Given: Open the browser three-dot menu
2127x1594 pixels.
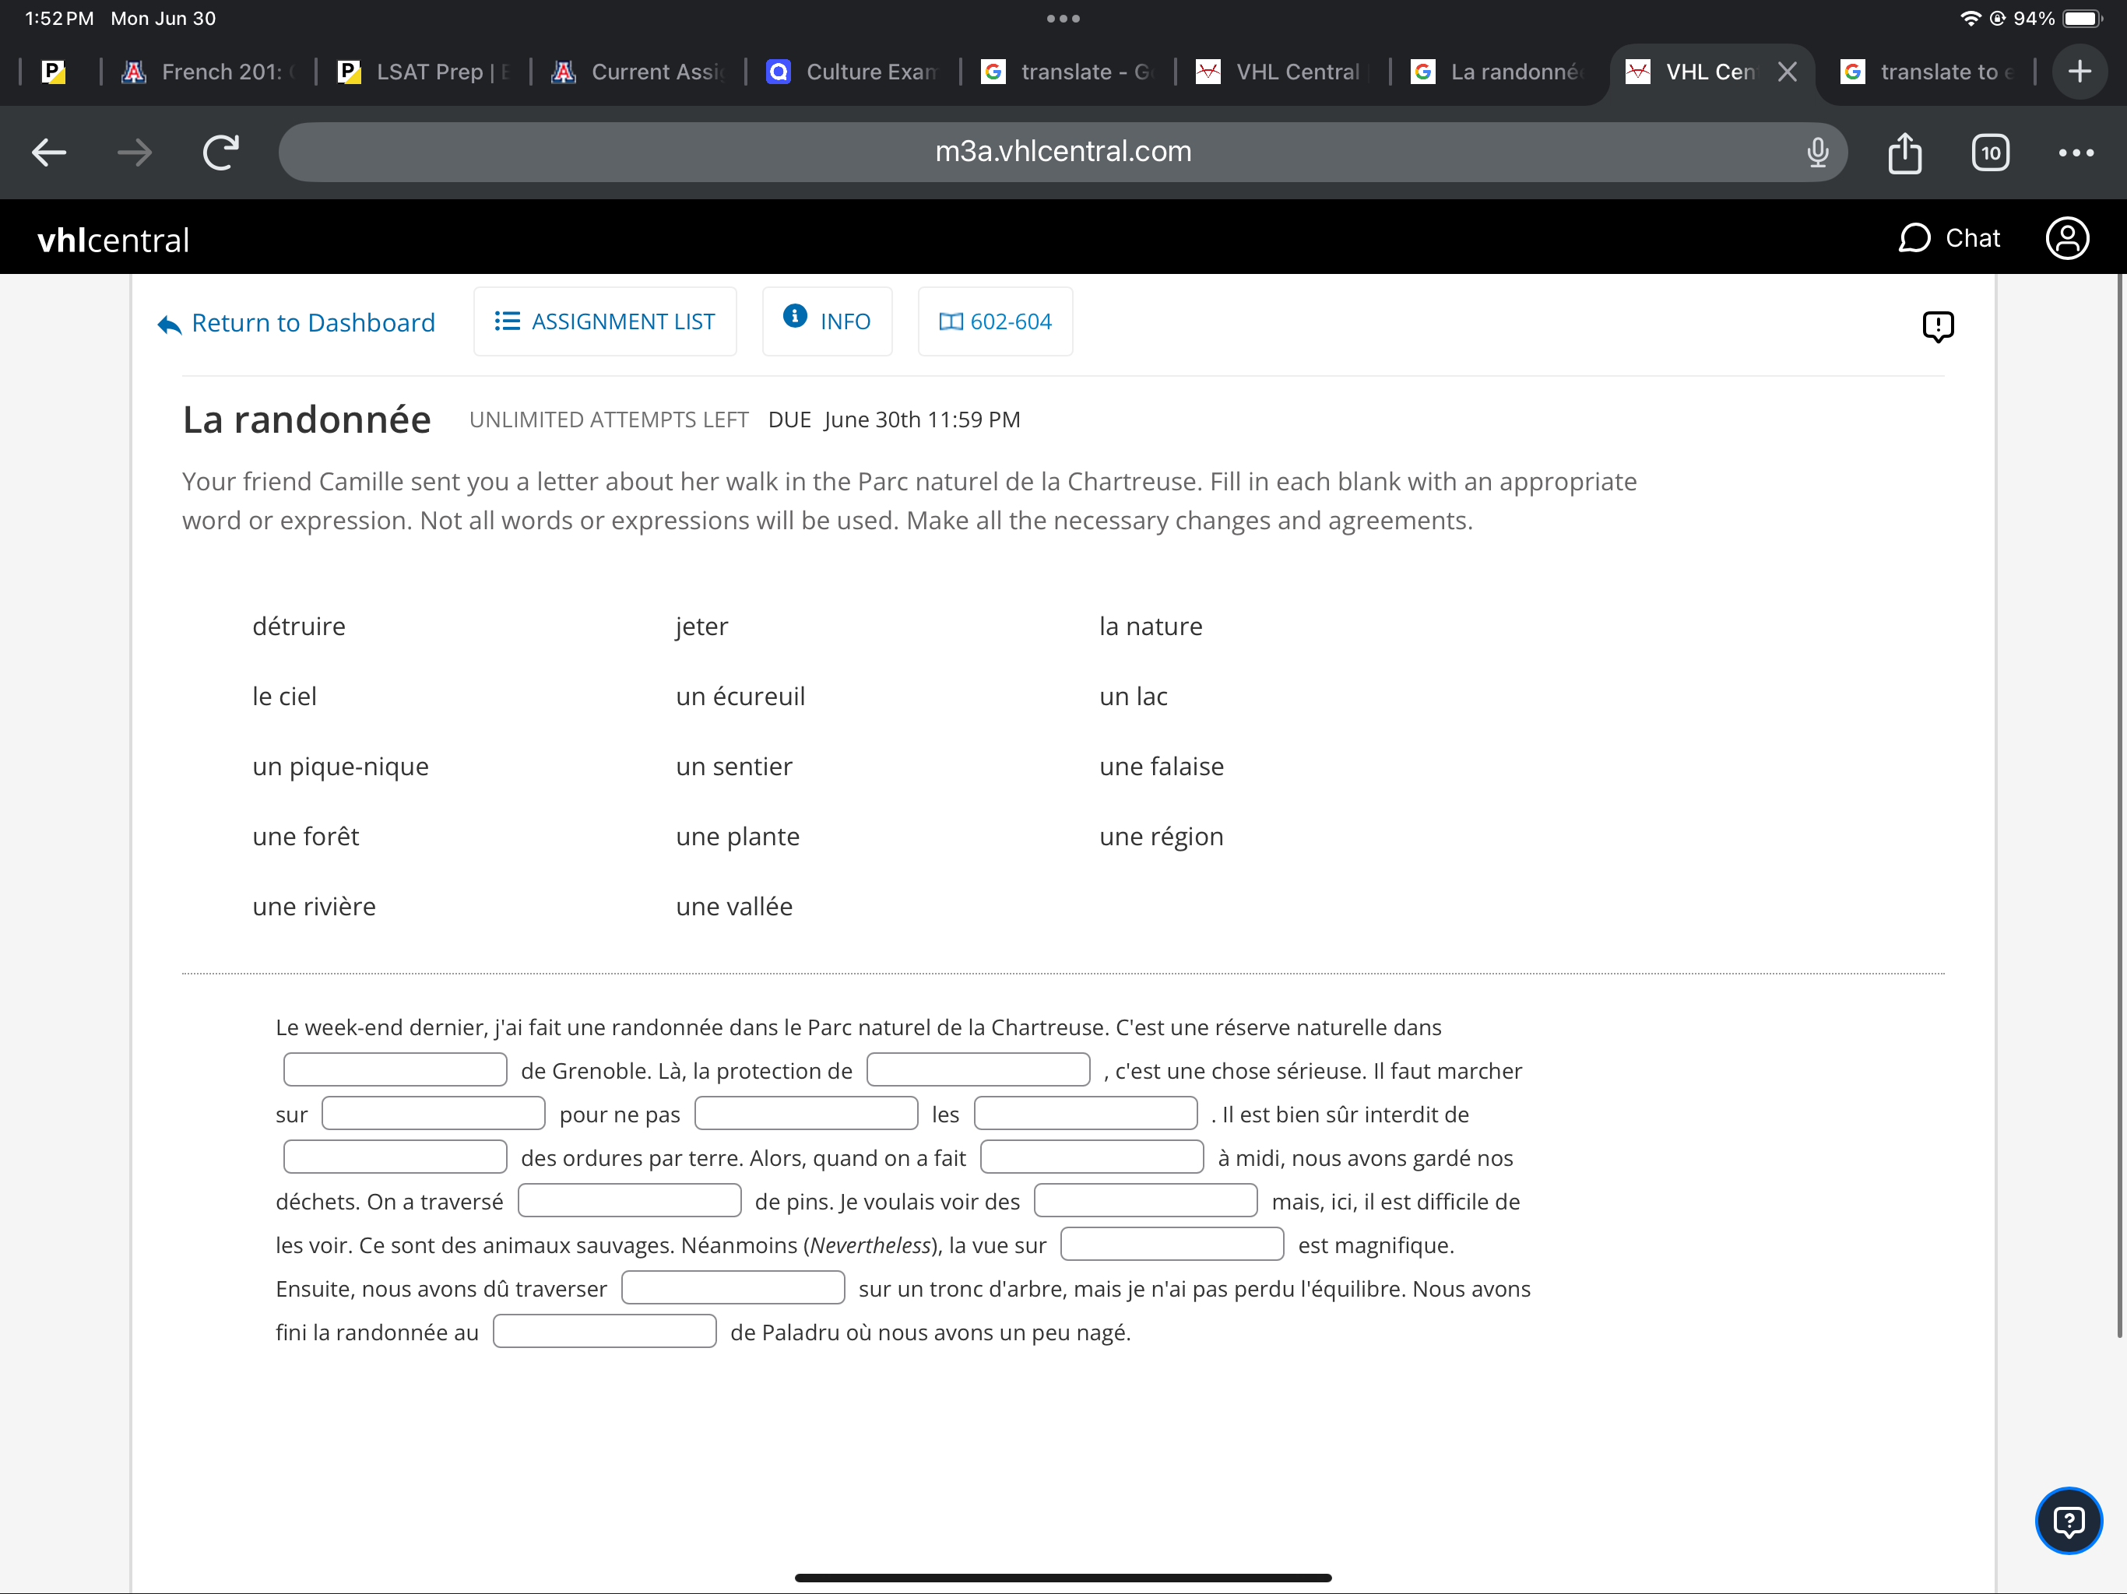Looking at the screenshot, I should tap(2075, 152).
